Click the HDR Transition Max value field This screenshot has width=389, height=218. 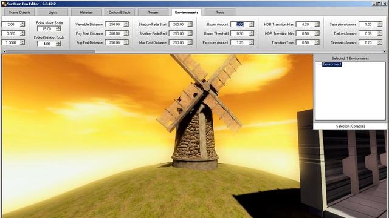[x=305, y=24]
